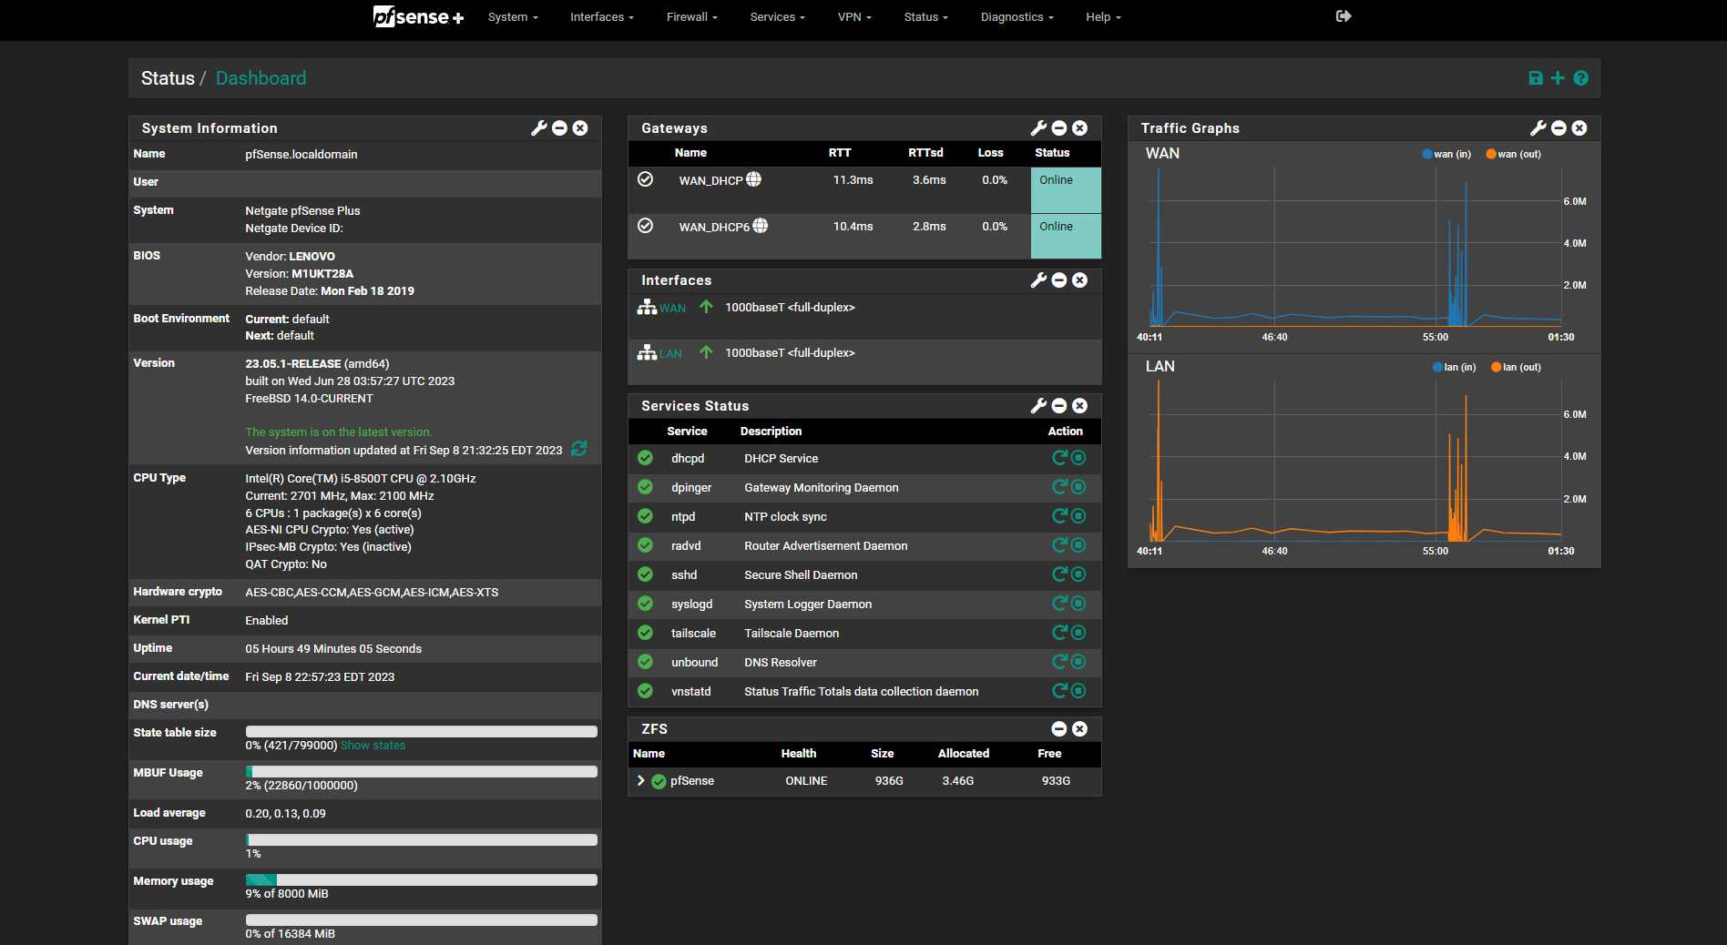Open Interfaces widget settings wrench

pos(1038,280)
